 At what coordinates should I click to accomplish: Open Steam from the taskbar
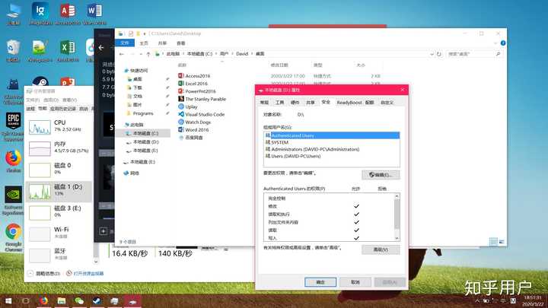pos(97,300)
